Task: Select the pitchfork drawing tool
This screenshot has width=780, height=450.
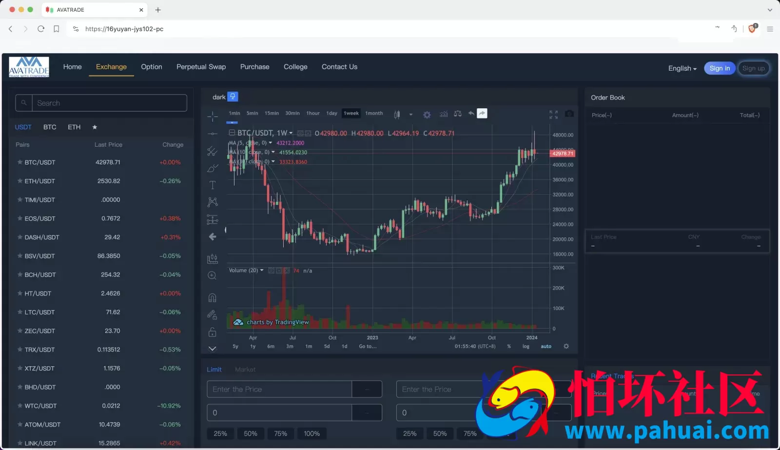Action: [213, 151]
